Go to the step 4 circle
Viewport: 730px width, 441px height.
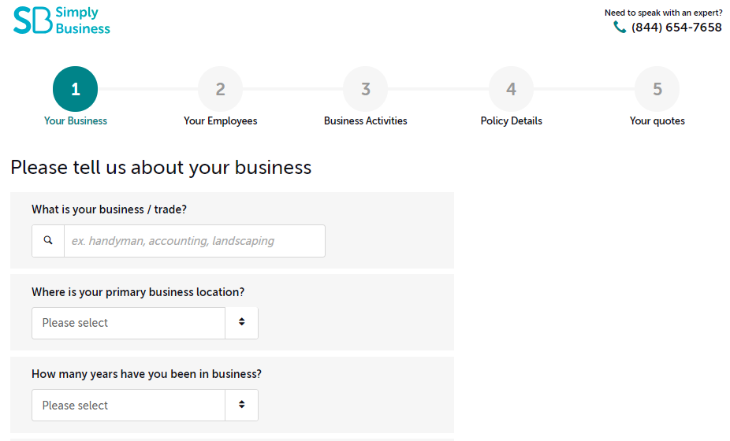click(512, 89)
